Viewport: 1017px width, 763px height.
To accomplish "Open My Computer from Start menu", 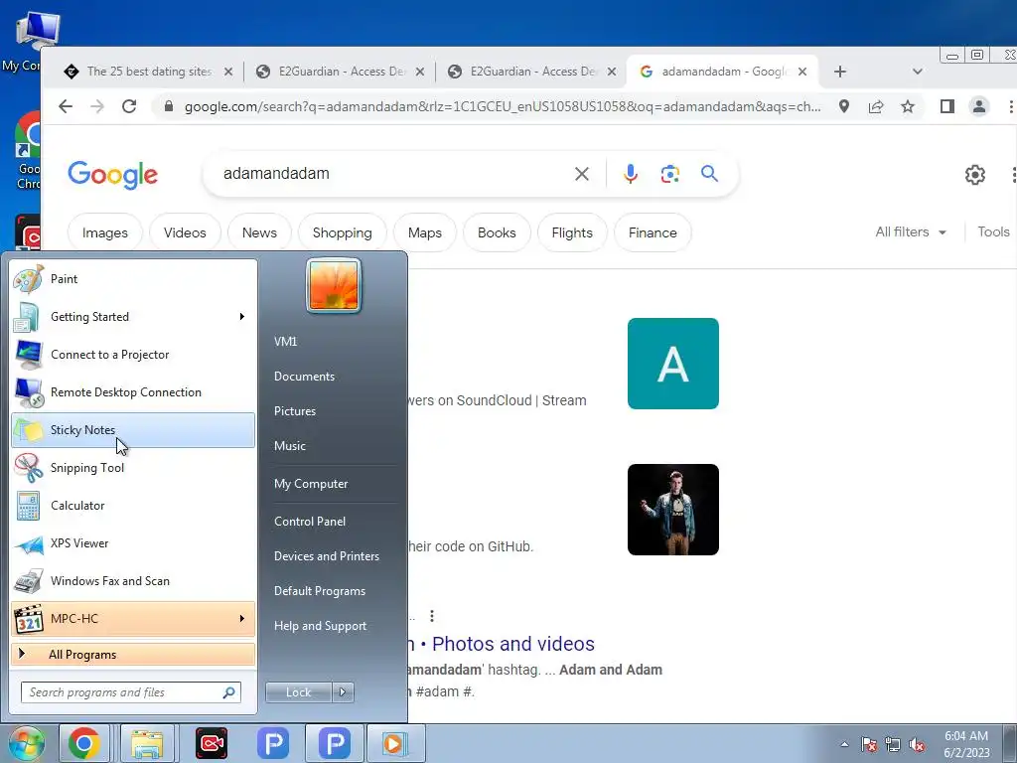I will tap(311, 484).
